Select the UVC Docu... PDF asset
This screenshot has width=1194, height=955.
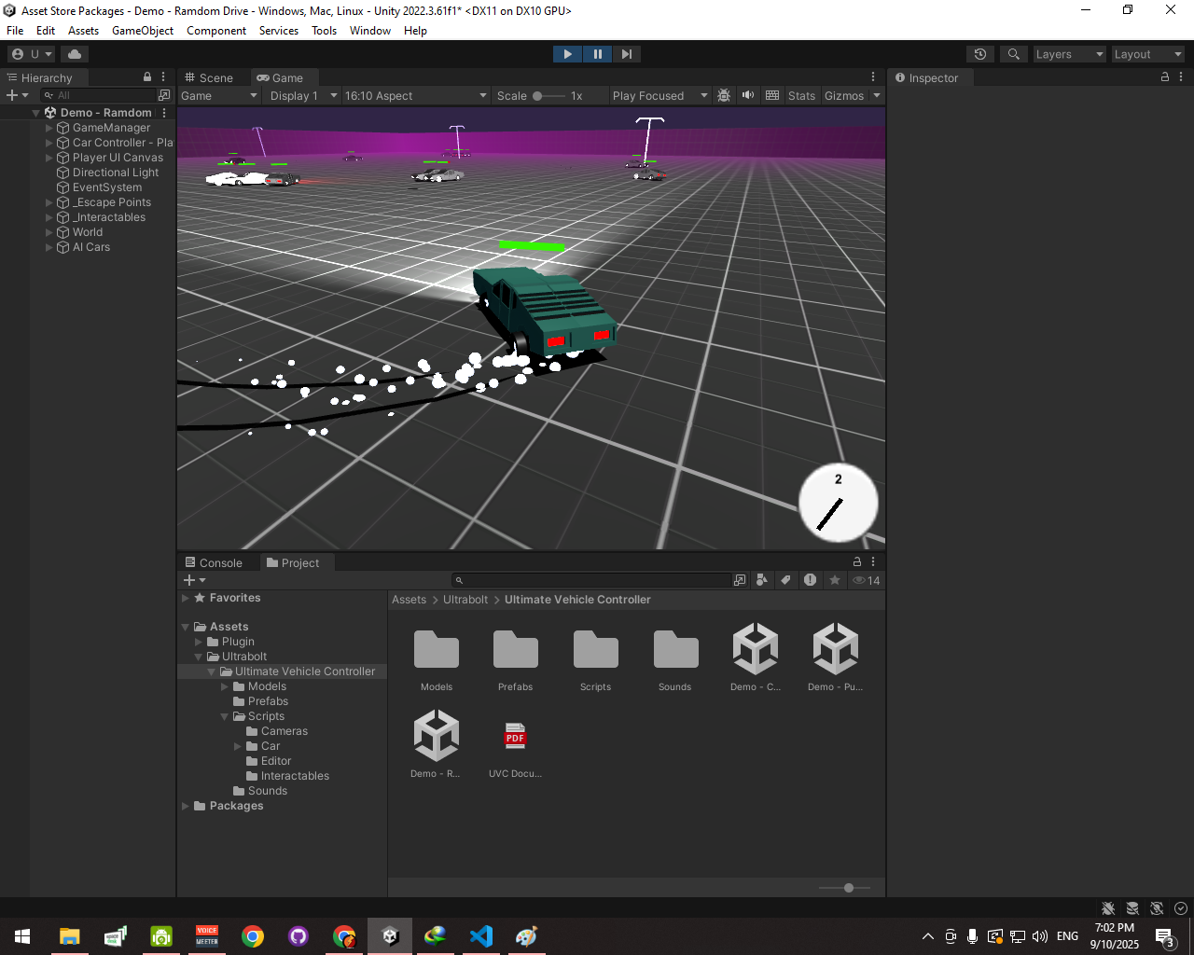coord(515,745)
